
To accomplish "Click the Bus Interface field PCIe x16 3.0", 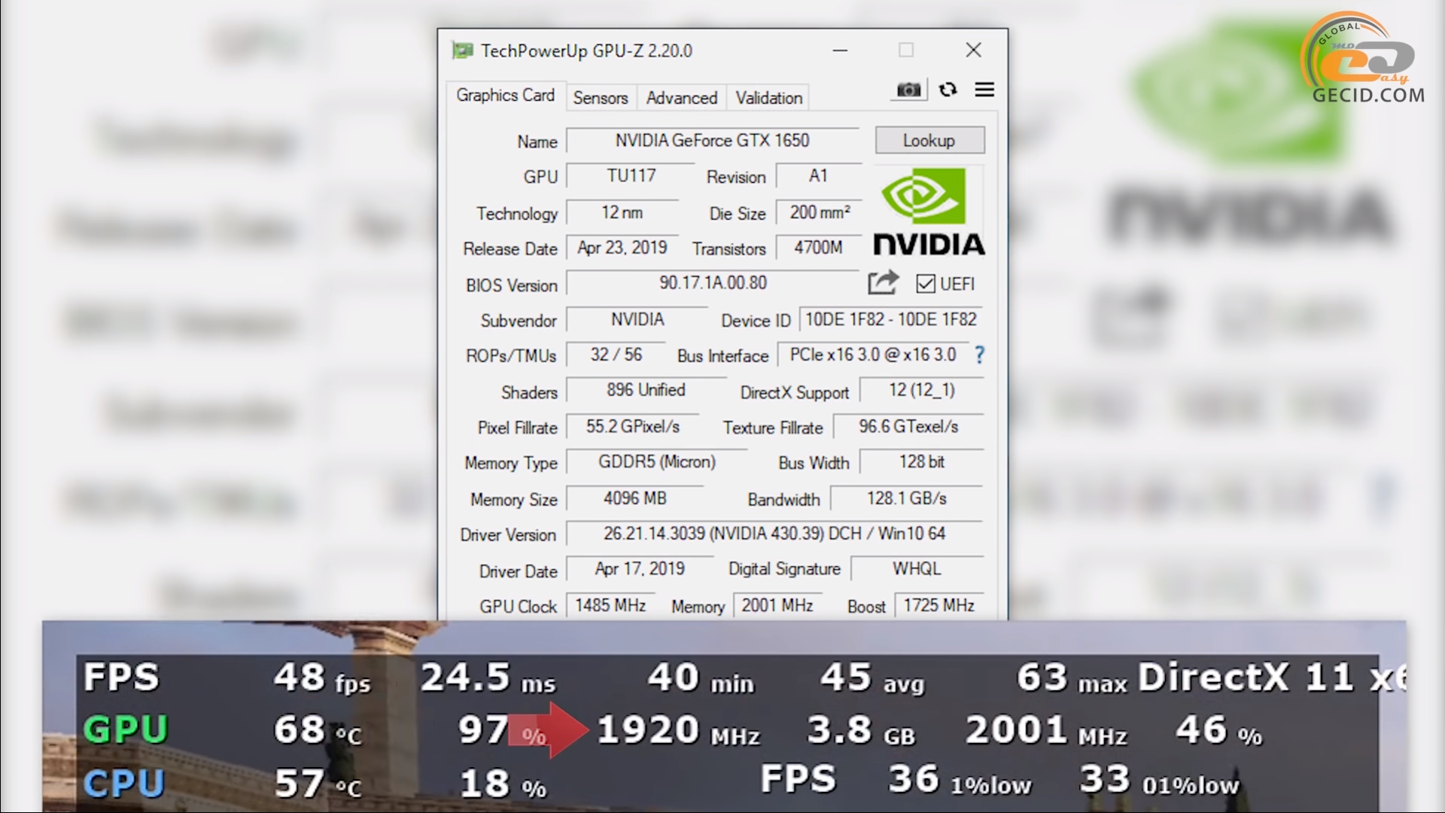I will pos(873,355).
